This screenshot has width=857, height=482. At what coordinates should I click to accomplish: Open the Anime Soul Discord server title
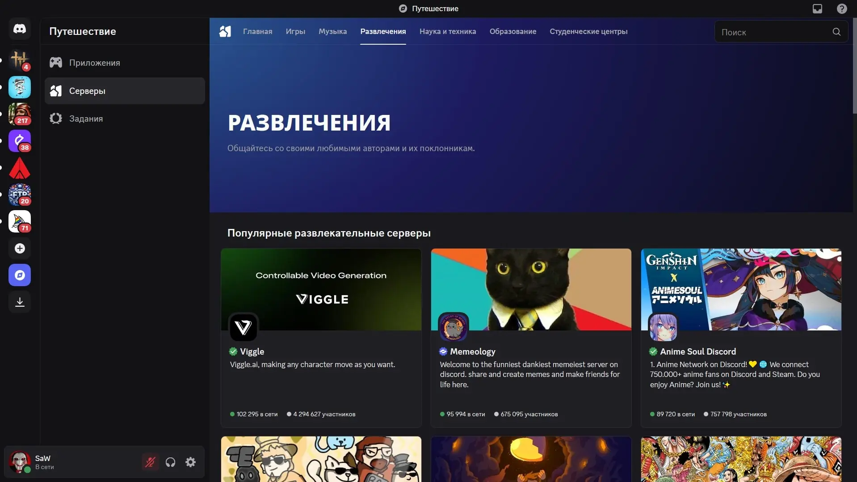coord(697,351)
